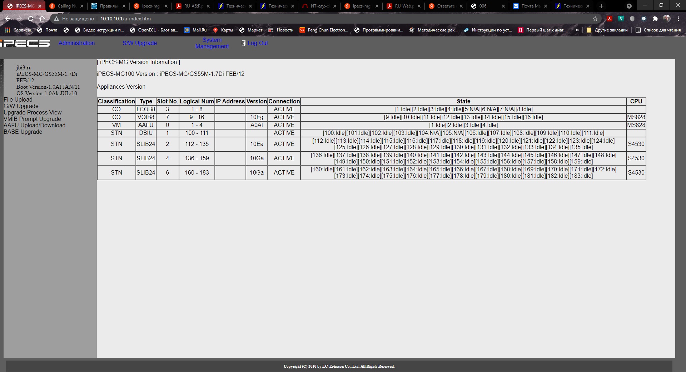Viewport: 686px width, 372px height.
Task: Select AAFU Upload/Download in the sidebar
Action: [x=34, y=125]
